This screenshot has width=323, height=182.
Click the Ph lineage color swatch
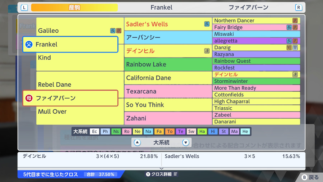[105, 131]
